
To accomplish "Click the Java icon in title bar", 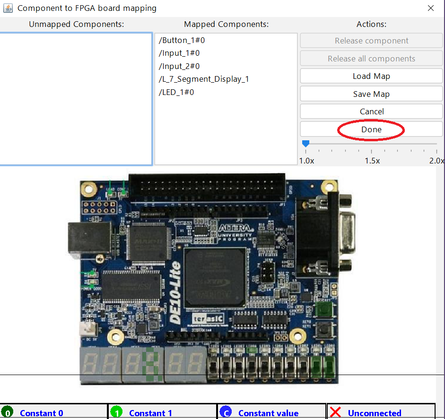I will pos(8,8).
